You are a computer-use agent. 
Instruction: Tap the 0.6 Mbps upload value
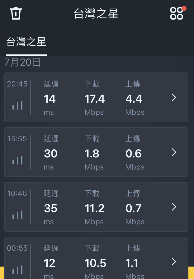(x=134, y=154)
